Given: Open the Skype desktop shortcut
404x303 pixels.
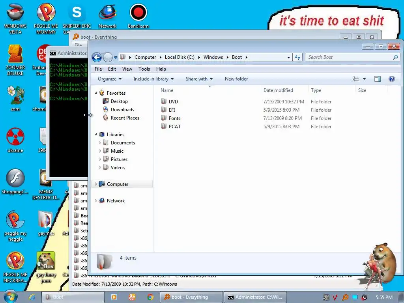Looking at the screenshot, I should 77,18.
